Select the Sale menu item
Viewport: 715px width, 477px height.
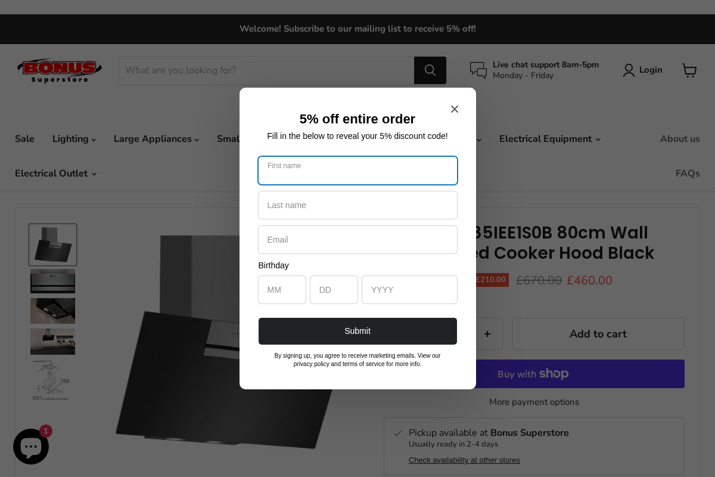24,139
